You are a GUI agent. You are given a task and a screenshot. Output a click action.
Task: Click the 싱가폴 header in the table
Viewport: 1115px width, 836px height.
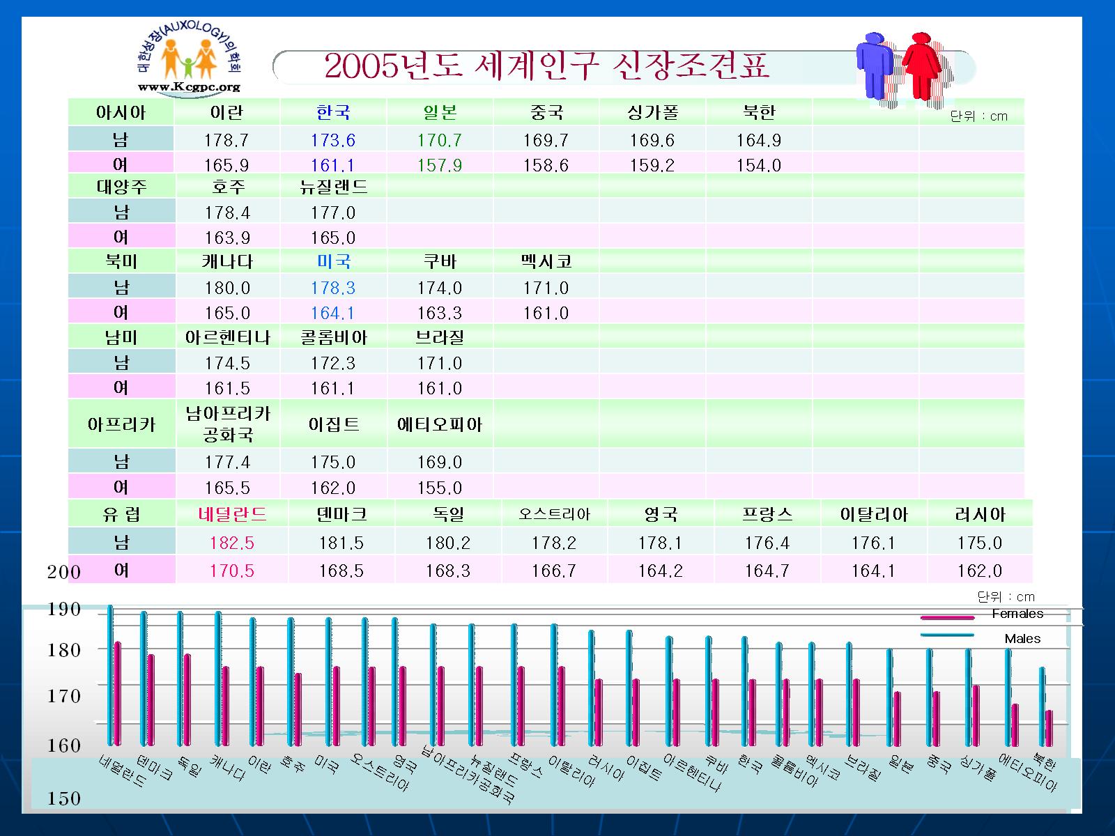[x=652, y=112]
